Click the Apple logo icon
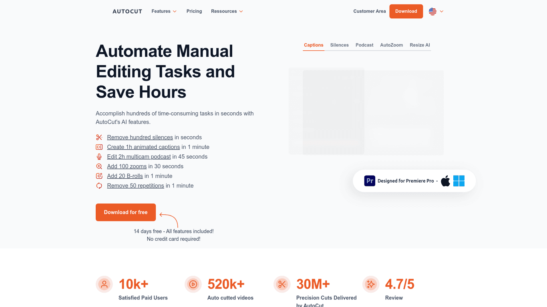This screenshot has width=547, height=307. [x=445, y=181]
